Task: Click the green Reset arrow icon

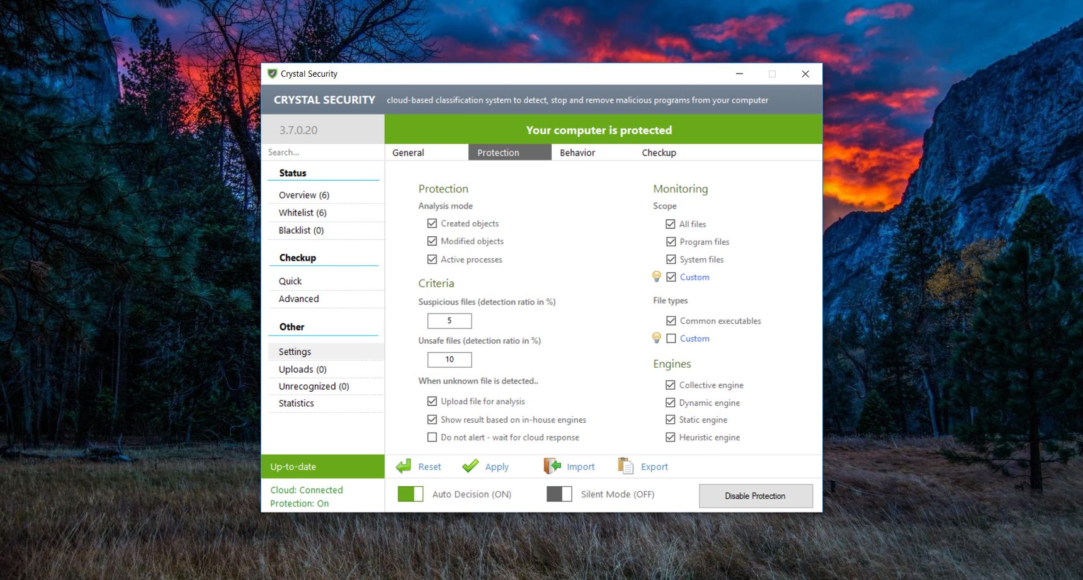Action: point(404,467)
